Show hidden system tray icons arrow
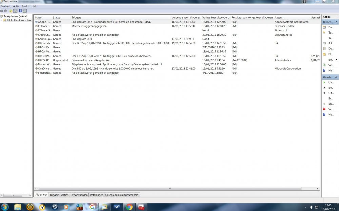This screenshot has width=339, height=211. click(x=305, y=207)
